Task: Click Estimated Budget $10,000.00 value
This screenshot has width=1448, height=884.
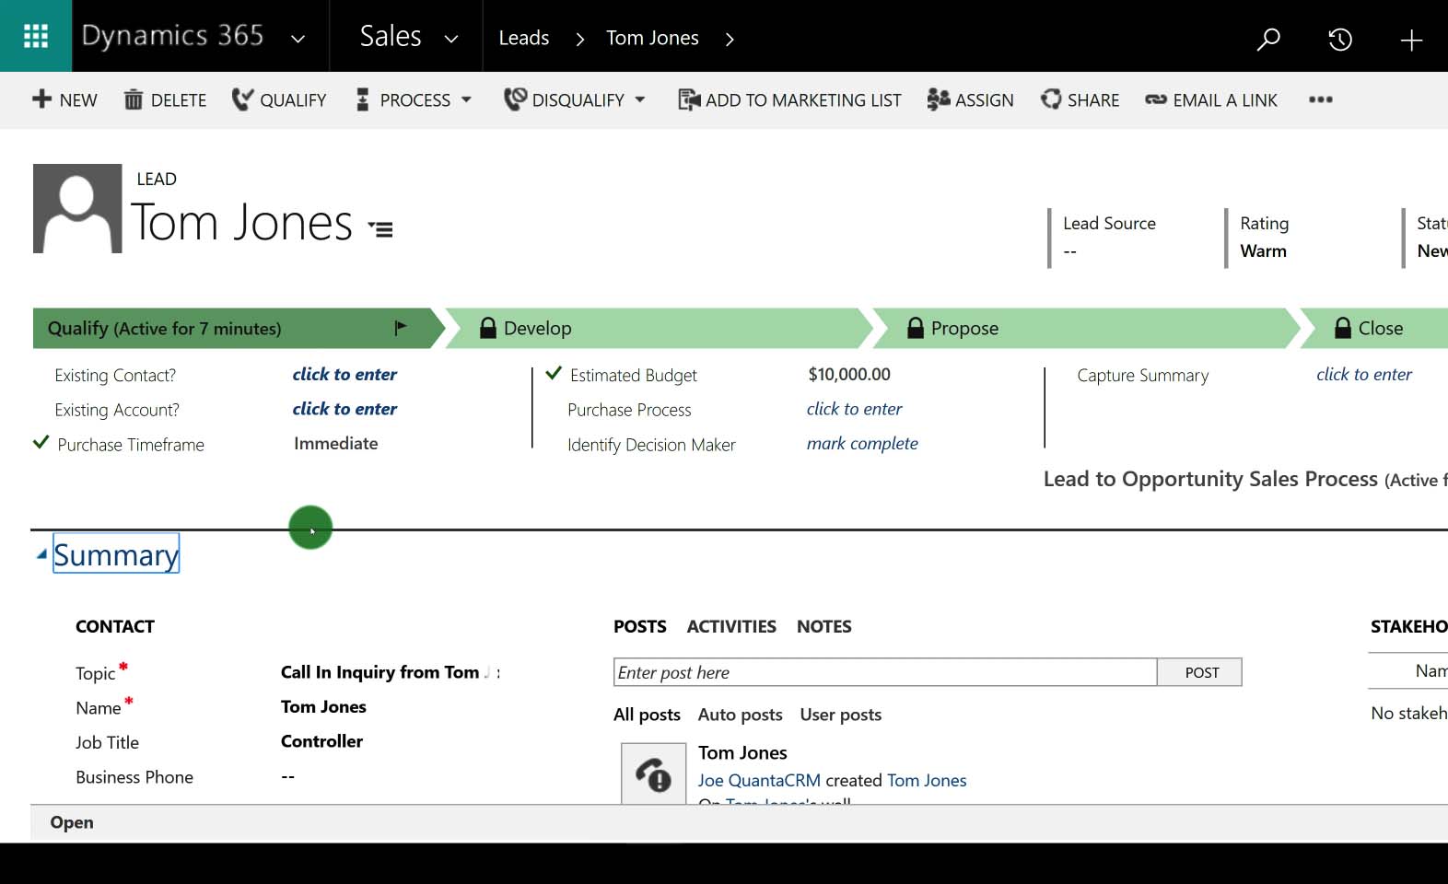Action: point(849,374)
